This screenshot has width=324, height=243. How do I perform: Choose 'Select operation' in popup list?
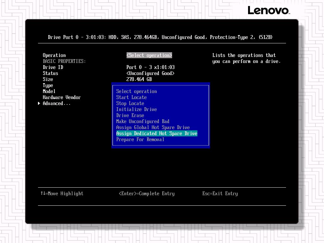(136, 91)
